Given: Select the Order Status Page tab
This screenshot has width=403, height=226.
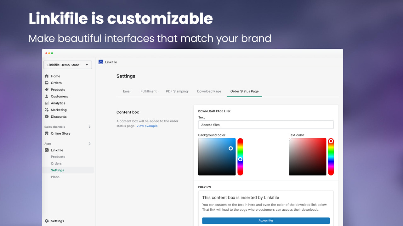Looking at the screenshot, I should [245, 91].
